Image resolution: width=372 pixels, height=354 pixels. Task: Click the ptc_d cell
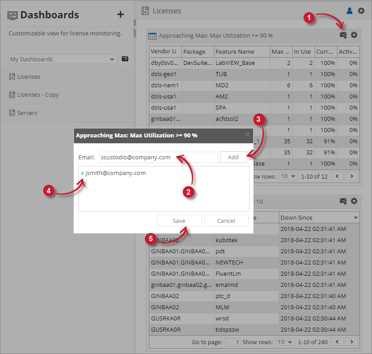(x=246, y=296)
